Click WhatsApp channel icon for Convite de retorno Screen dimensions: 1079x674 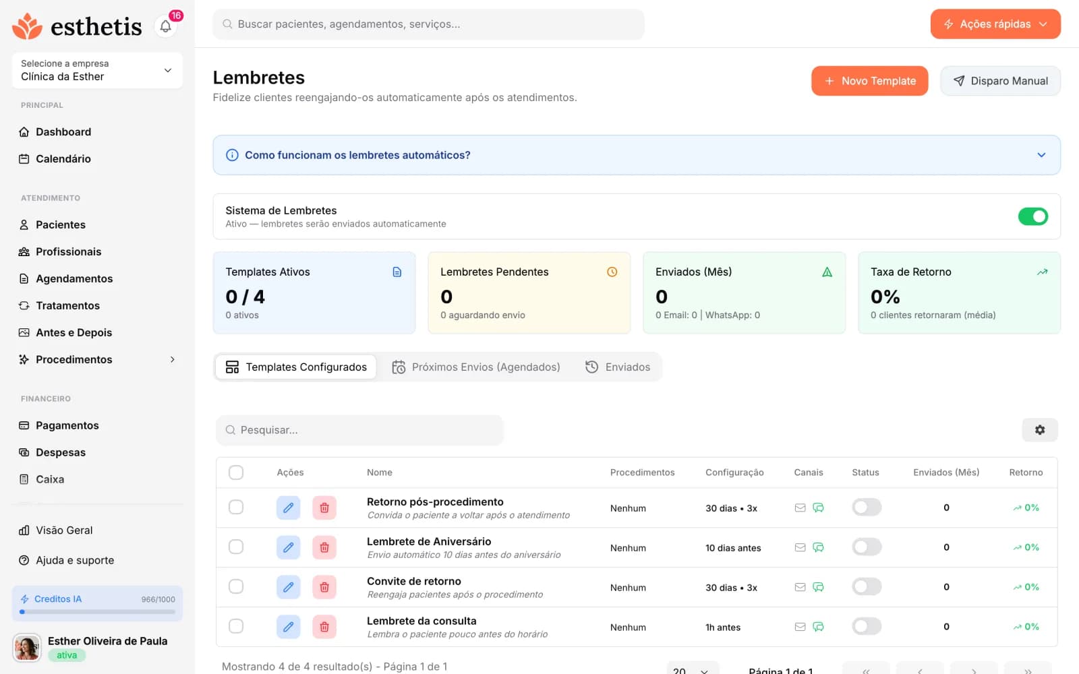point(818,587)
